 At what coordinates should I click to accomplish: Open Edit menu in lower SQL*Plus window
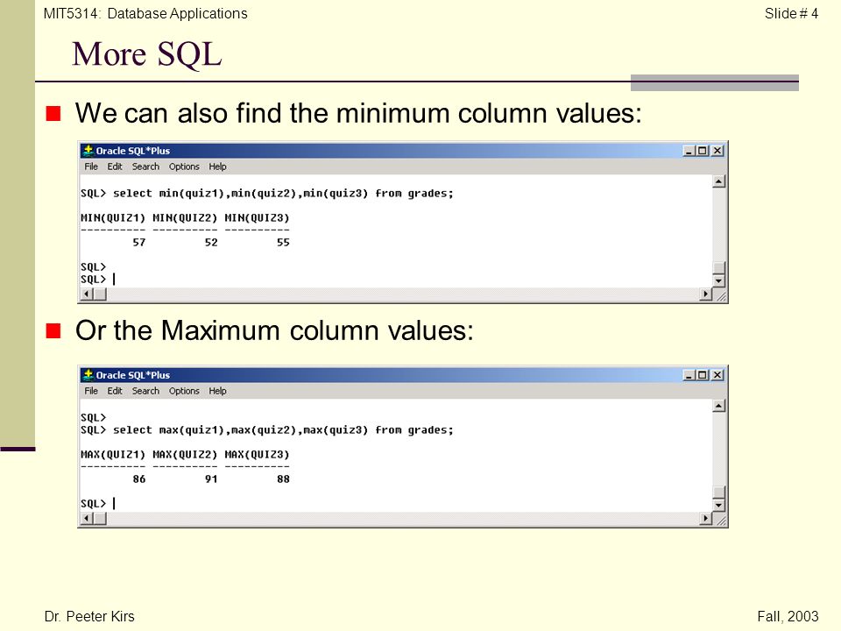(115, 391)
